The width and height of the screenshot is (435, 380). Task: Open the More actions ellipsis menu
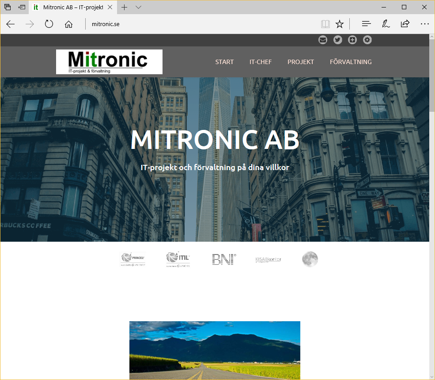click(x=424, y=24)
